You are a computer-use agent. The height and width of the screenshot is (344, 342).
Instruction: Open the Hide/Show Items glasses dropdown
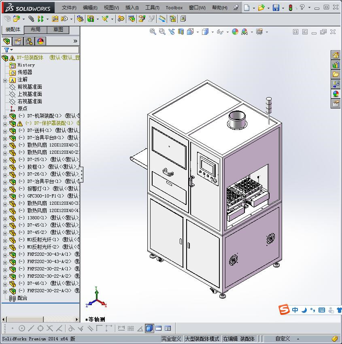[x=227, y=32]
